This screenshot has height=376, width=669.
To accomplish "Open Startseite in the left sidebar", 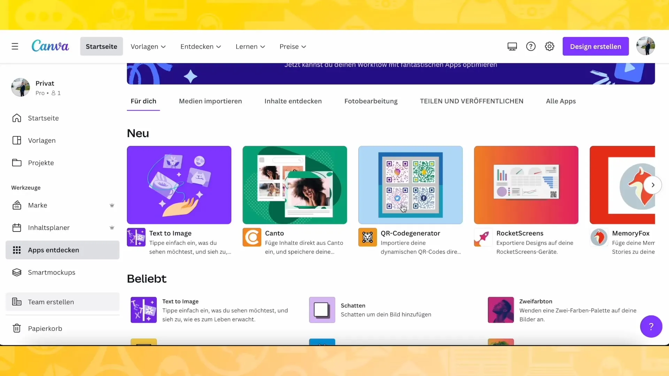I will click(62, 118).
